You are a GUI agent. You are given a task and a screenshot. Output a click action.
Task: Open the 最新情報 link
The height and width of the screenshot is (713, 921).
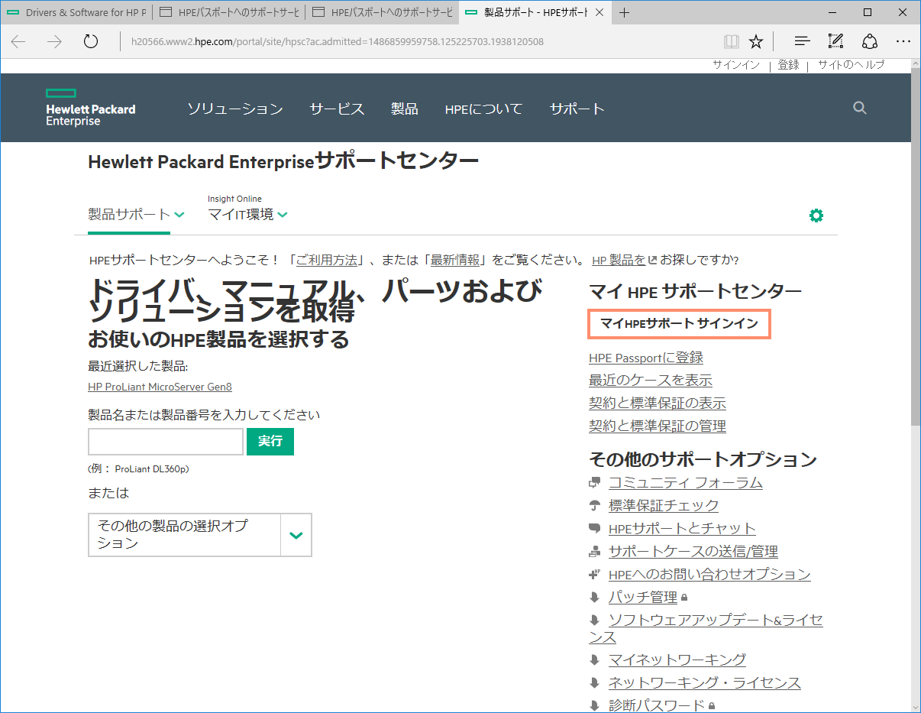click(455, 260)
